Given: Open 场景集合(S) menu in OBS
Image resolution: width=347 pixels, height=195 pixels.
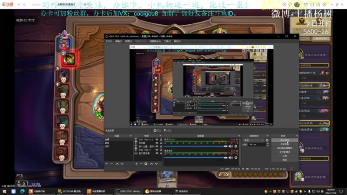Looking at the screenshot, I should pyautogui.click(x=155, y=41).
